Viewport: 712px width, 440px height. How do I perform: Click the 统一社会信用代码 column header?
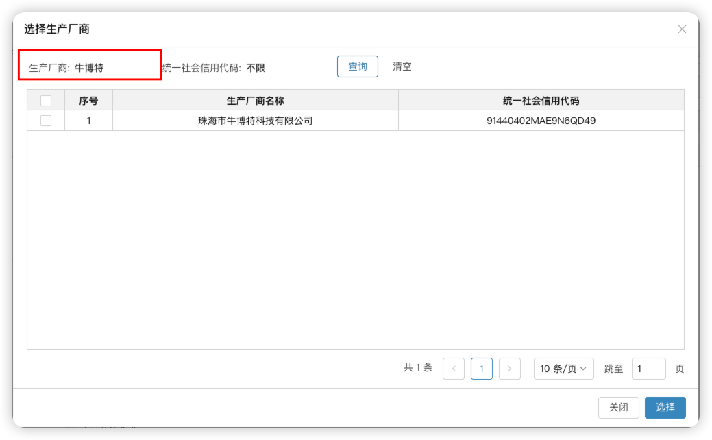541,101
